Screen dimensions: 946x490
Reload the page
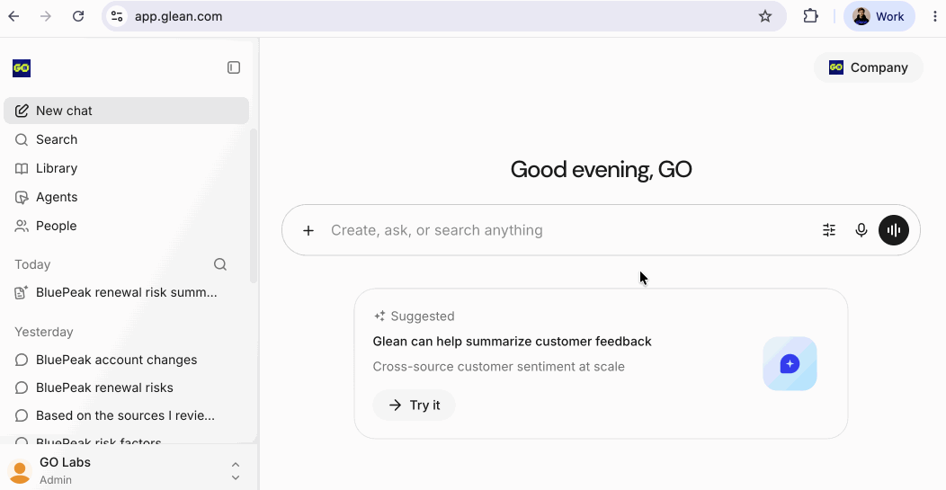click(x=78, y=16)
